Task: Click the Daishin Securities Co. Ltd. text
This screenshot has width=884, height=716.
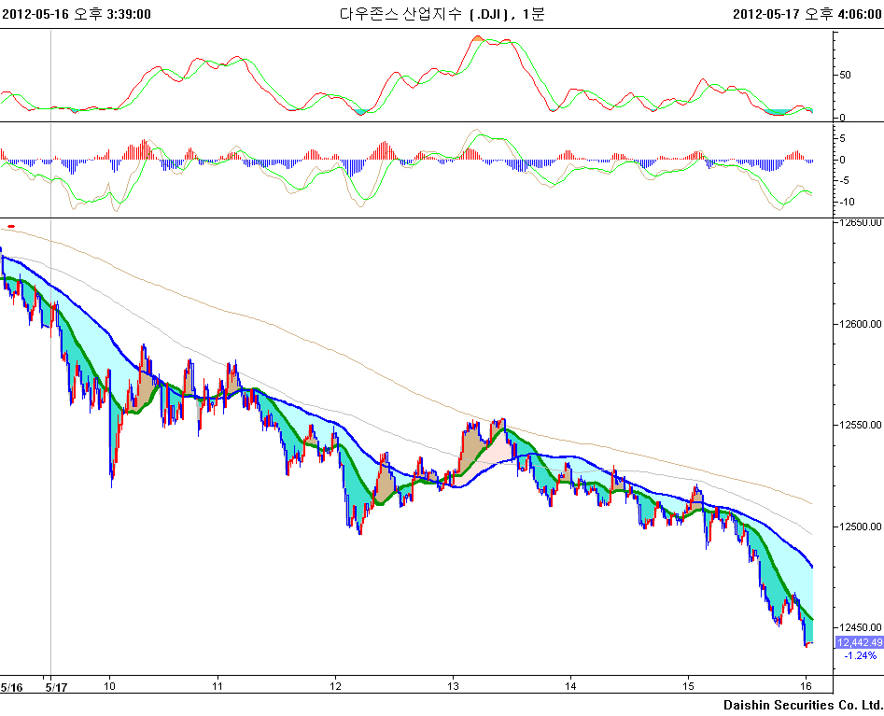Action: (802, 704)
